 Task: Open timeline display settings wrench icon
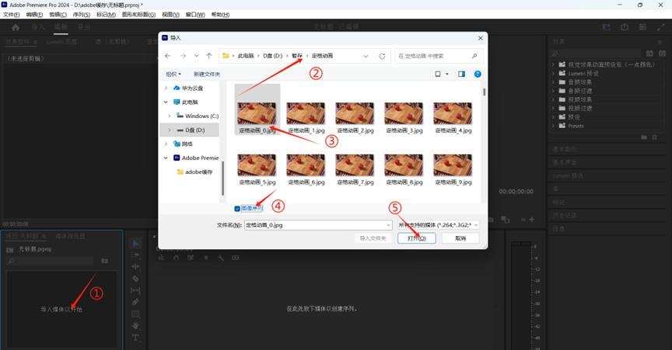click(221, 258)
